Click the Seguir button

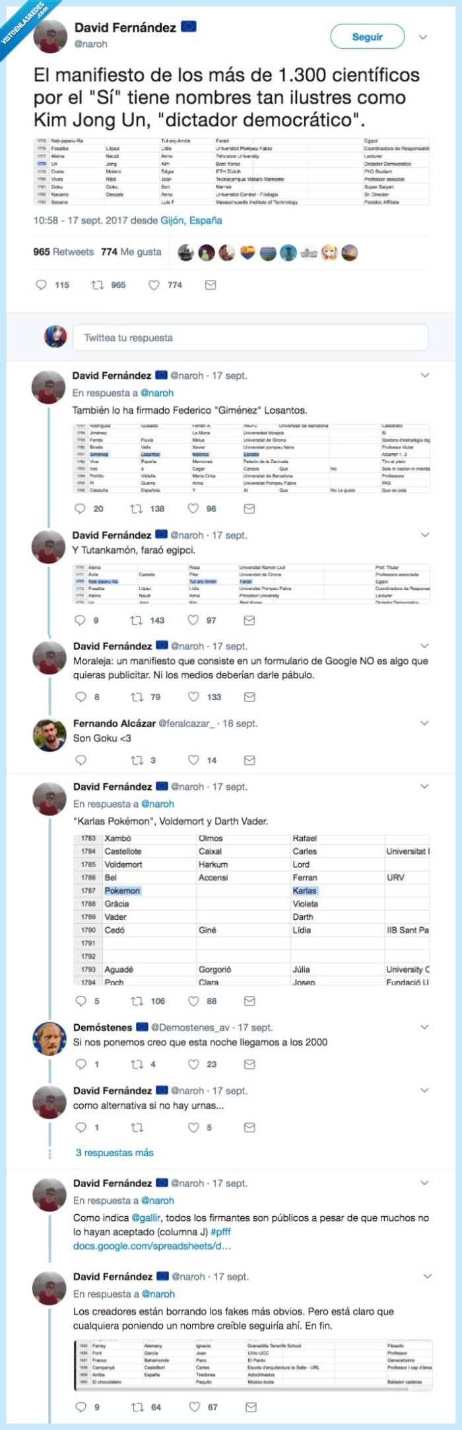tap(367, 37)
